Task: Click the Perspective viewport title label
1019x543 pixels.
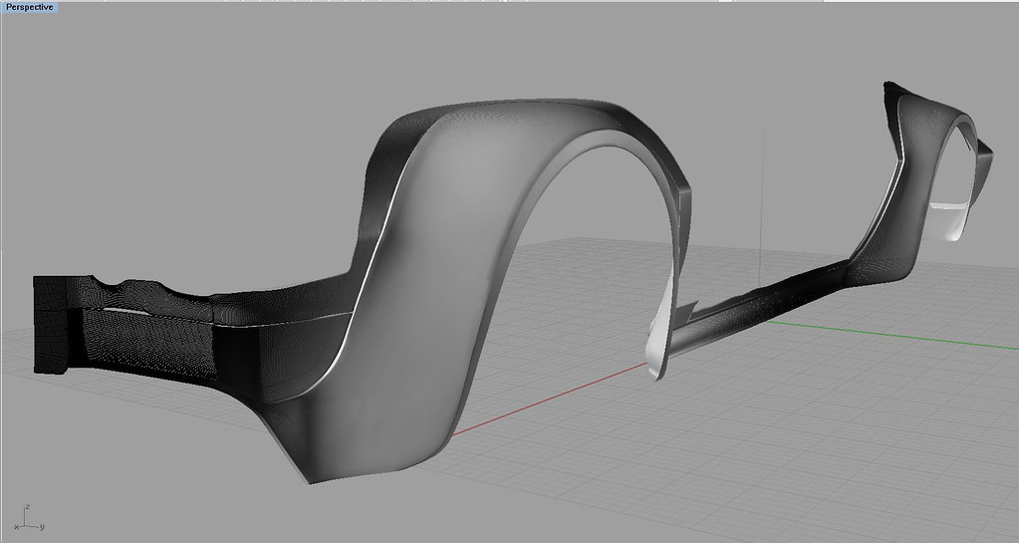Action: [x=29, y=6]
